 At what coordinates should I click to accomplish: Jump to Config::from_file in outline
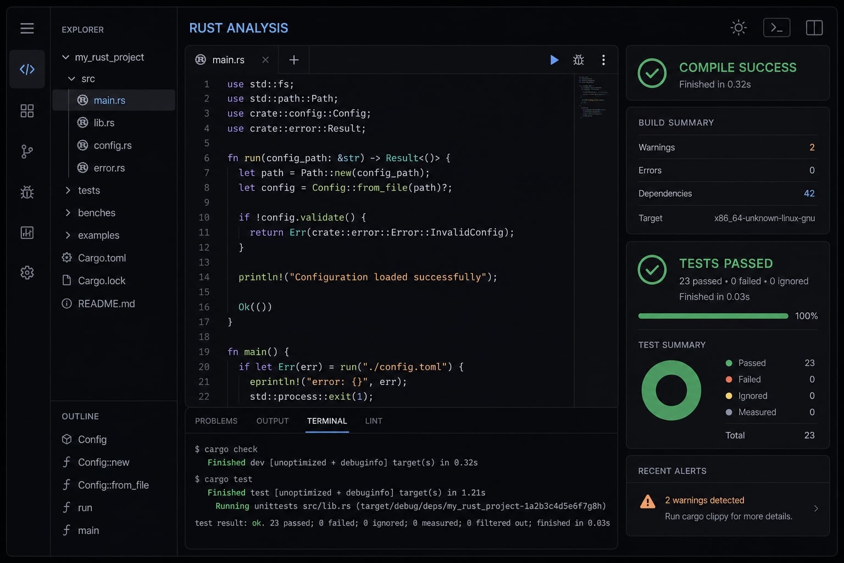[114, 485]
